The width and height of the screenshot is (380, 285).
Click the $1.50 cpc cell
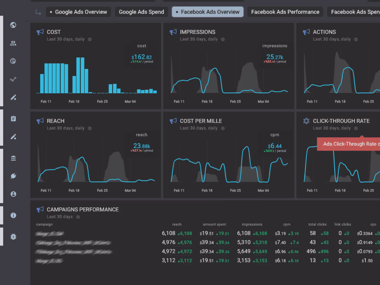click(367, 261)
